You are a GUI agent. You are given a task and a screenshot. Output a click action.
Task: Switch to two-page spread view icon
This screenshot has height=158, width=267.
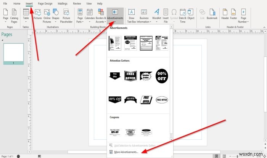[224, 156]
